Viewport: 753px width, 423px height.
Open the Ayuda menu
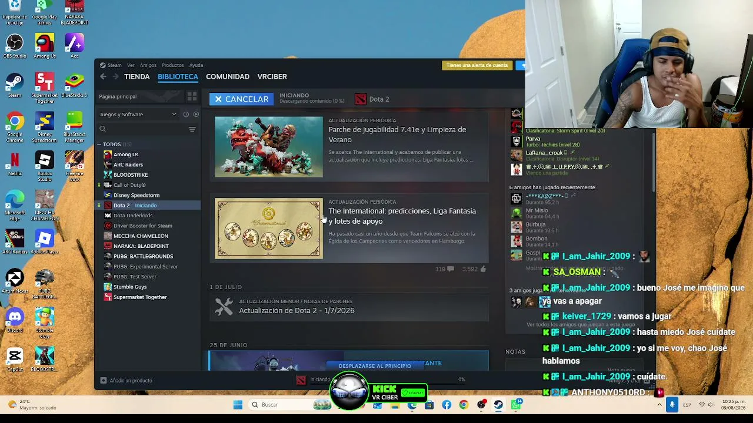[196, 65]
